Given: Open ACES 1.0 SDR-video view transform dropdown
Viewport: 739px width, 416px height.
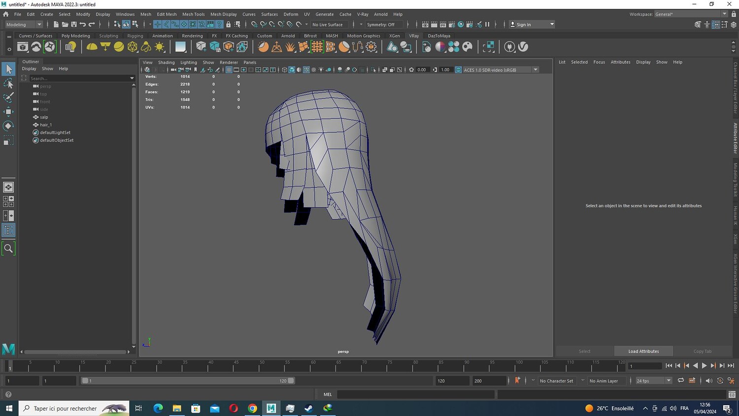Looking at the screenshot, I should coord(536,70).
